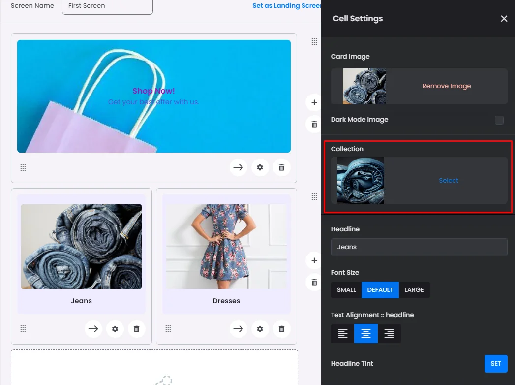Choose LARGE font size
Image resolution: width=515 pixels, height=385 pixels.
point(414,290)
